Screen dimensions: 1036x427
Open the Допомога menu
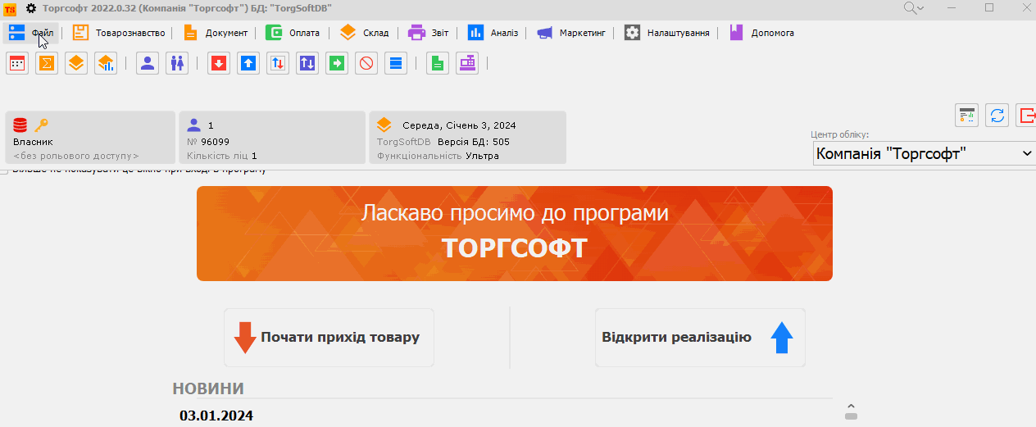click(761, 33)
